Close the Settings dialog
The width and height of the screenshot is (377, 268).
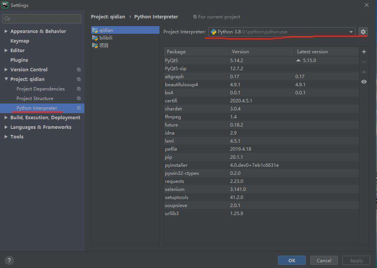pos(366,5)
